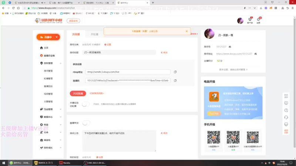The width and height of the screenshot is (296, 166).
Task: Click the help question icon in floating sidebar
Action: [x=286, y=110]
